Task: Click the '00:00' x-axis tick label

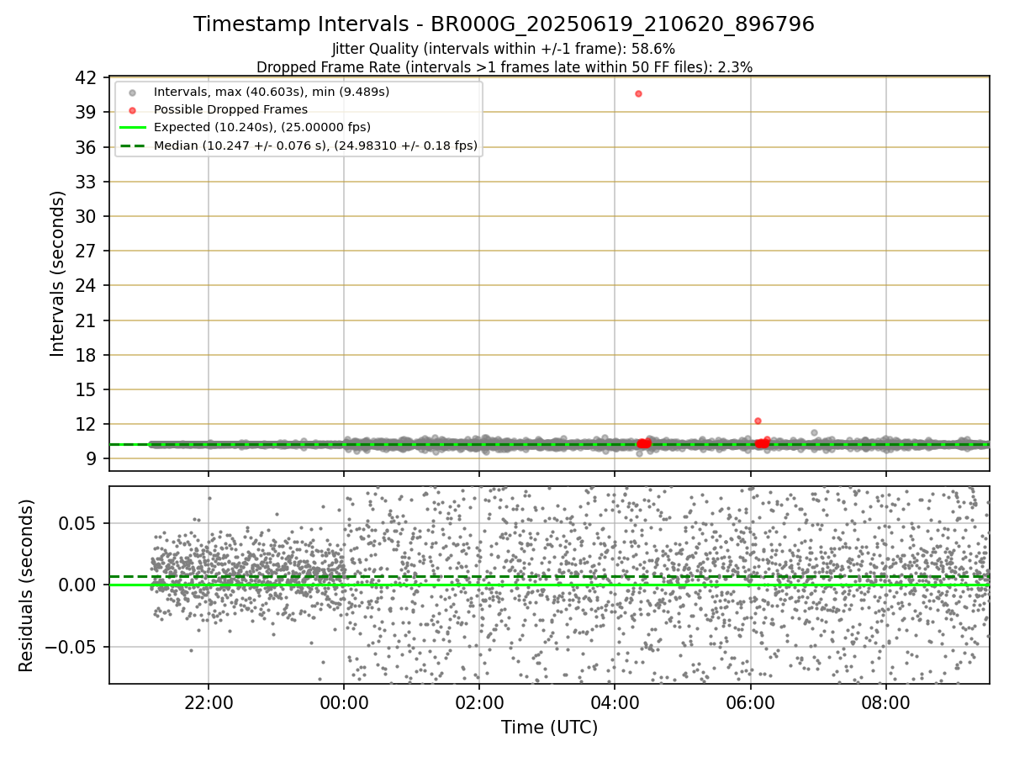Action: 344,701
